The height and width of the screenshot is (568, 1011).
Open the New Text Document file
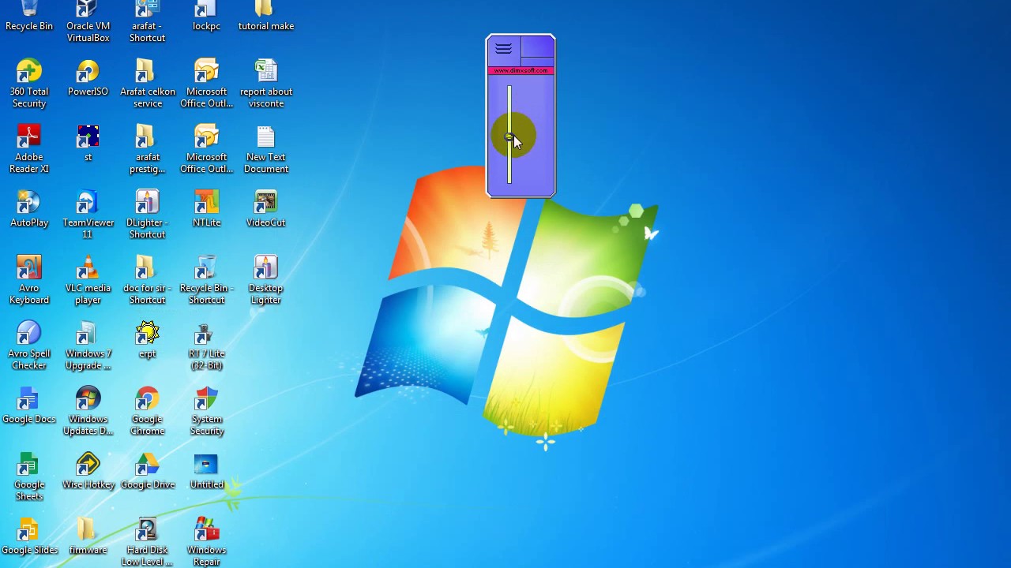tap(266, 148)
